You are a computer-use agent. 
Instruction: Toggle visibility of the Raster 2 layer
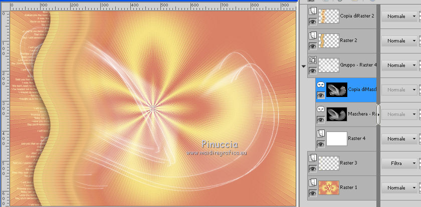coord(313,46)
